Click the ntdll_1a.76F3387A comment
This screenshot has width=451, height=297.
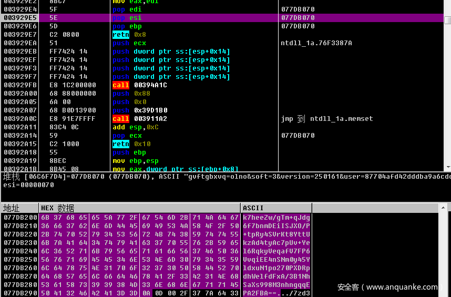[316, 43]
